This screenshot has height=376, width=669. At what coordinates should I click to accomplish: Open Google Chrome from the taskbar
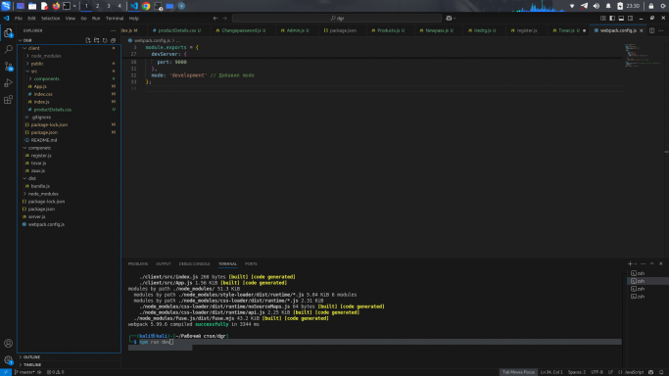[x=146, y=6]
